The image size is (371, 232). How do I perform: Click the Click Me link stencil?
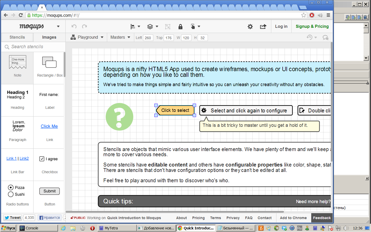(x=49, y=126)
